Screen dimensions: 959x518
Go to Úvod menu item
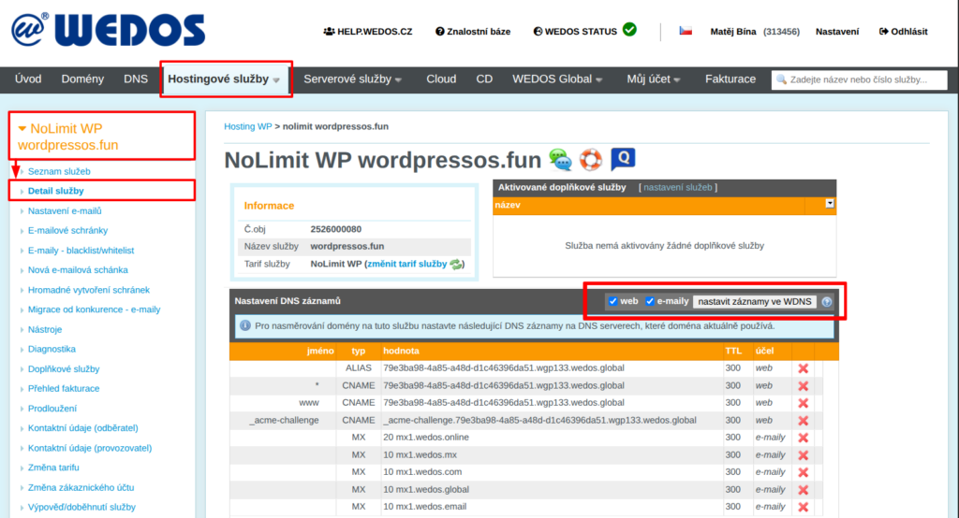(x=28, y=79)
